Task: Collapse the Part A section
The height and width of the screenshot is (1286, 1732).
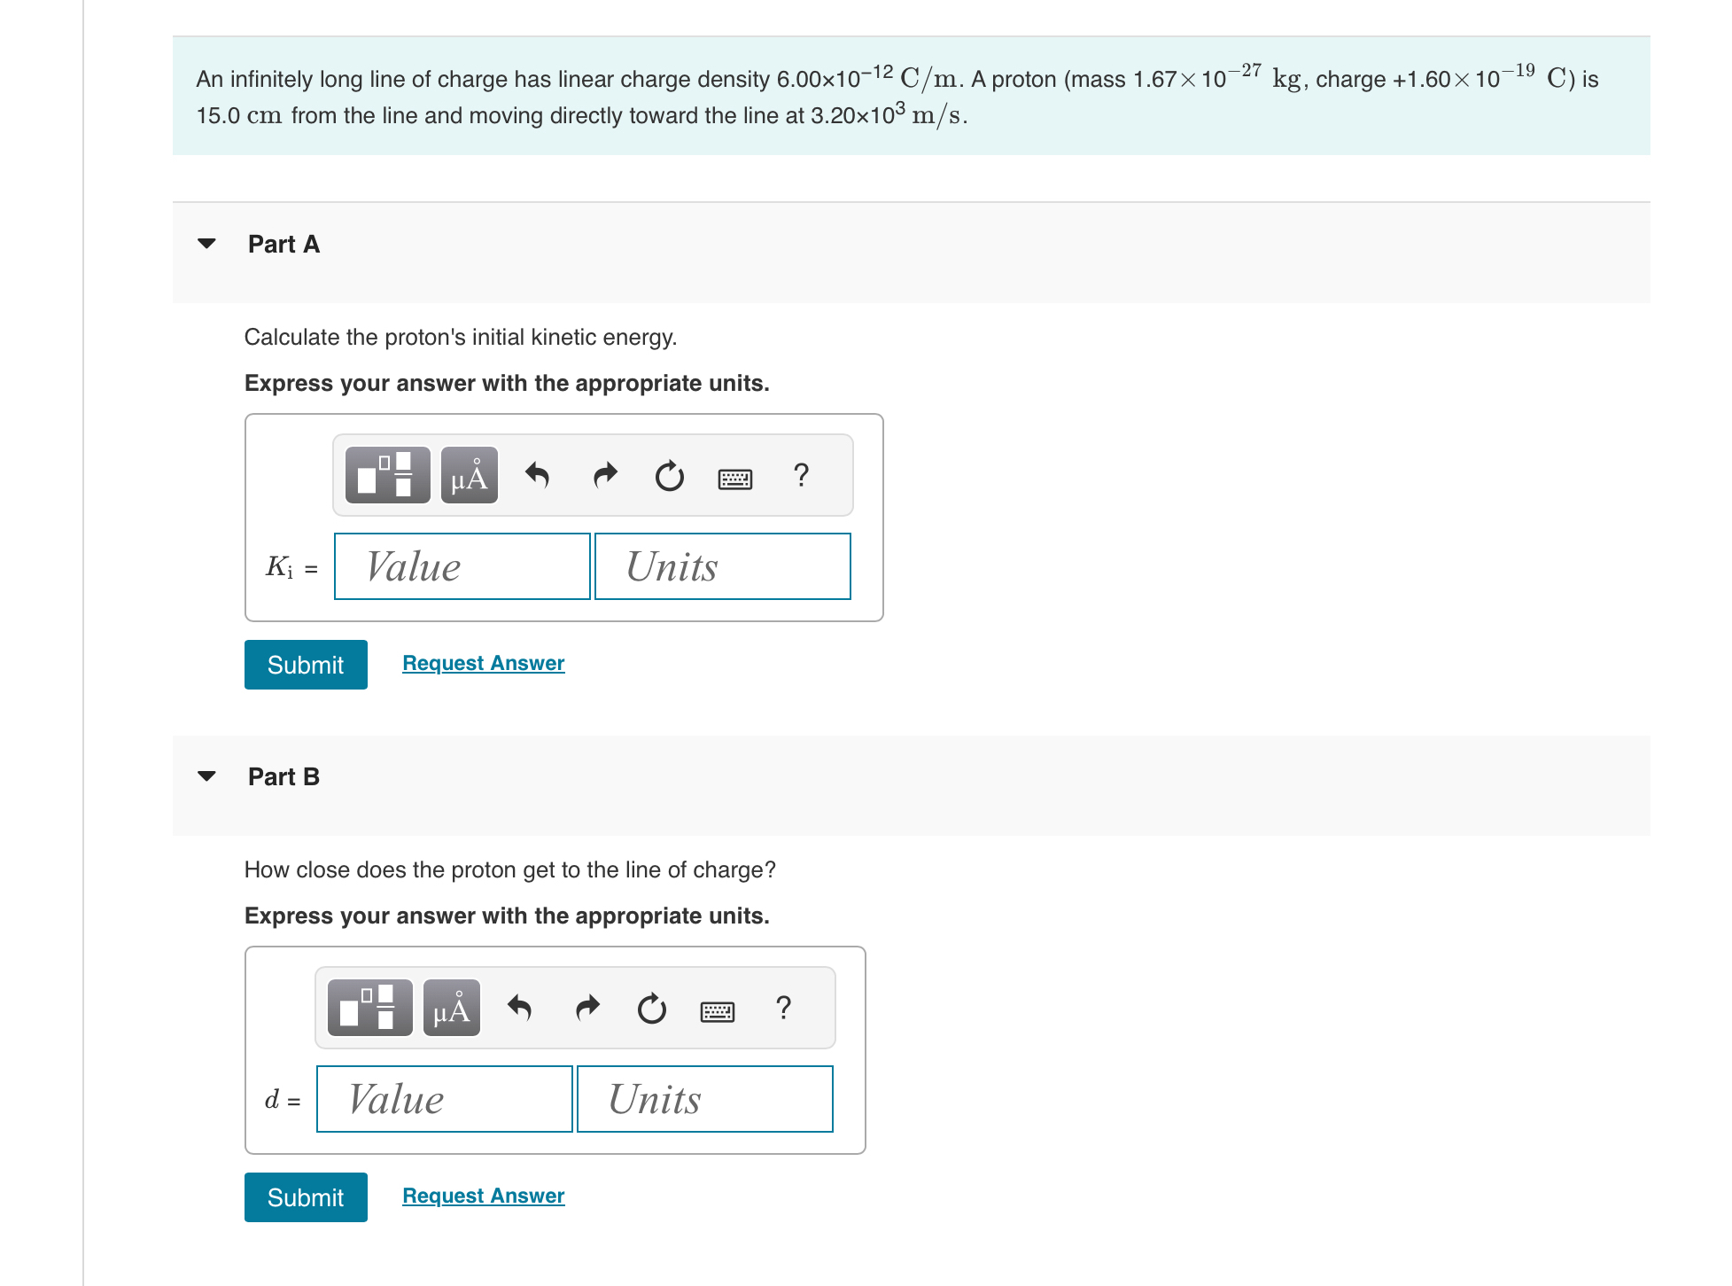Action: click(x=206, y=244)
